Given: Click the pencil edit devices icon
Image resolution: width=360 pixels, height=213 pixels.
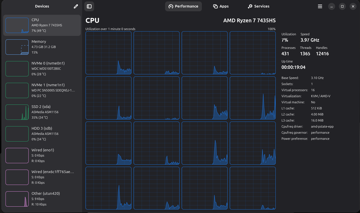Looking at the screenshot, I should pyautogui.click(x=76, y=6).
